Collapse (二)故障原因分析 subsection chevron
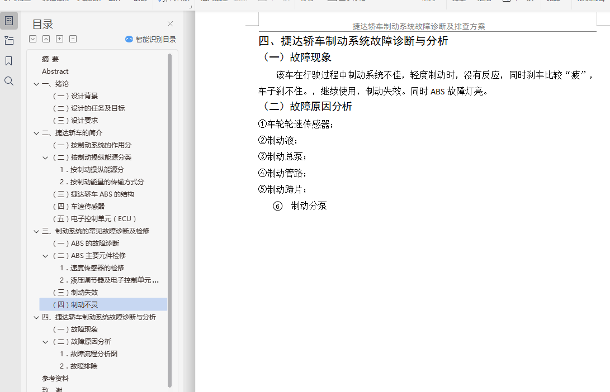Image resolution: width=610 pixels, height=392 pixels. tap(45, 342)
